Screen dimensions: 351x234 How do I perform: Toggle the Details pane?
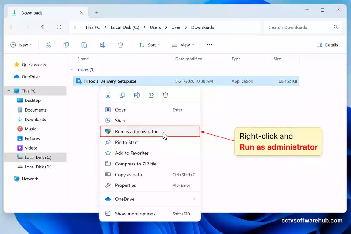click(x=327, y=45)
